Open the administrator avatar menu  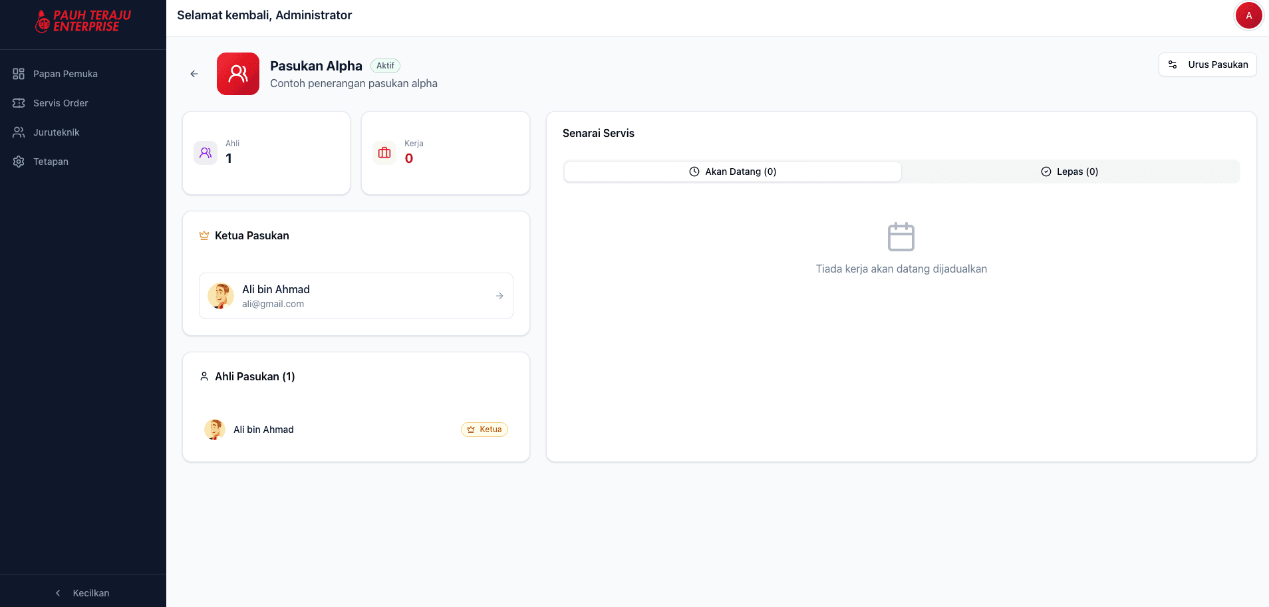(x=1248, y=15)
